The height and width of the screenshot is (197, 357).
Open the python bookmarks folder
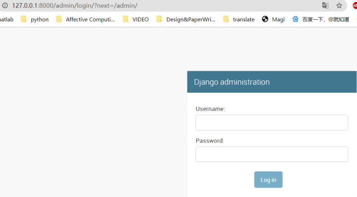[x=35, y=19]
